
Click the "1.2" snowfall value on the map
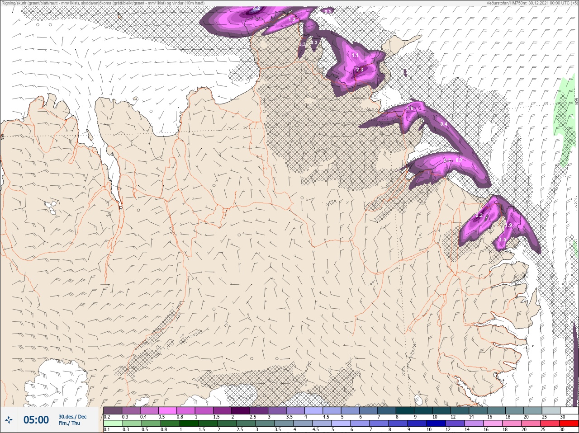[x=292, y=19]
